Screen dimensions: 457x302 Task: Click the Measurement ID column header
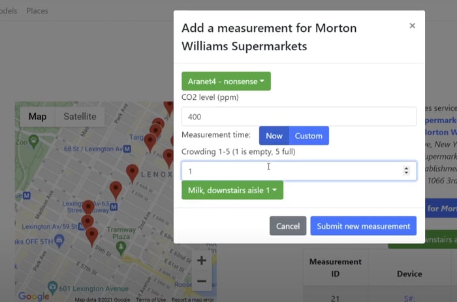[x=335, y=267]
